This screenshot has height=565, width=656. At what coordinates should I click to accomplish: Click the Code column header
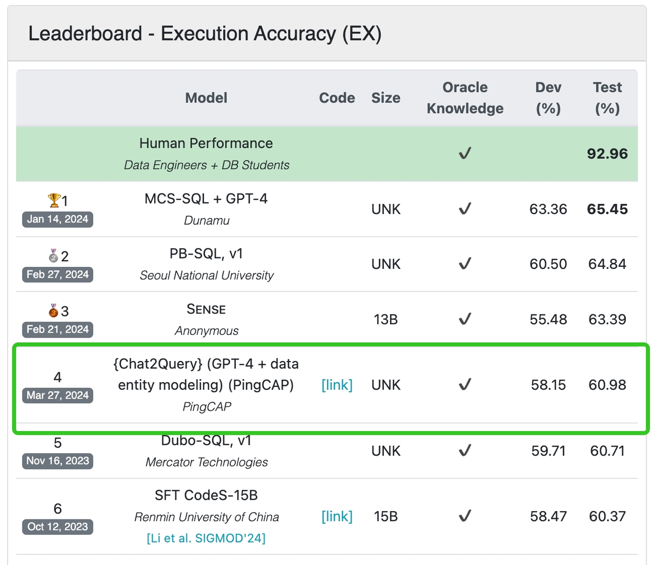tap(337, 98)
